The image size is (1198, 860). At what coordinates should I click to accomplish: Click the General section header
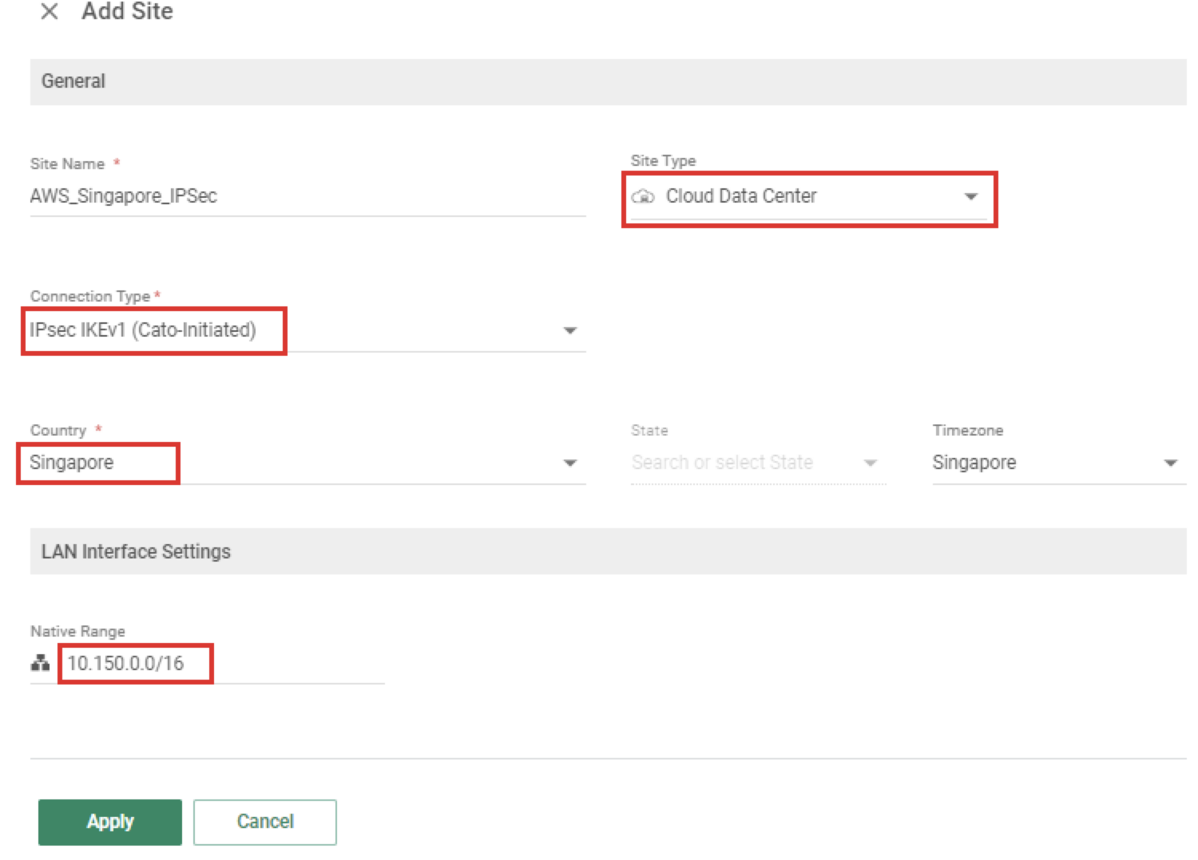tap(73, 81)
